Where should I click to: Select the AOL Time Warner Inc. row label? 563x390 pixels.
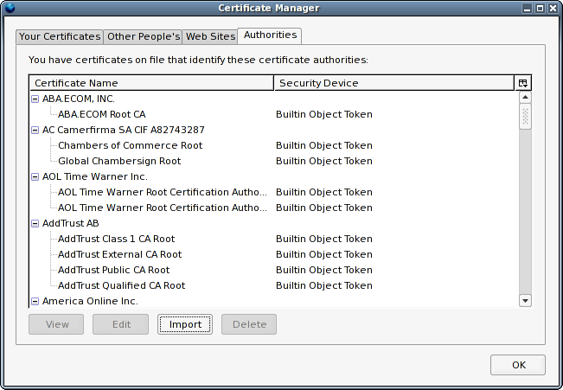[x=95, y=176]
